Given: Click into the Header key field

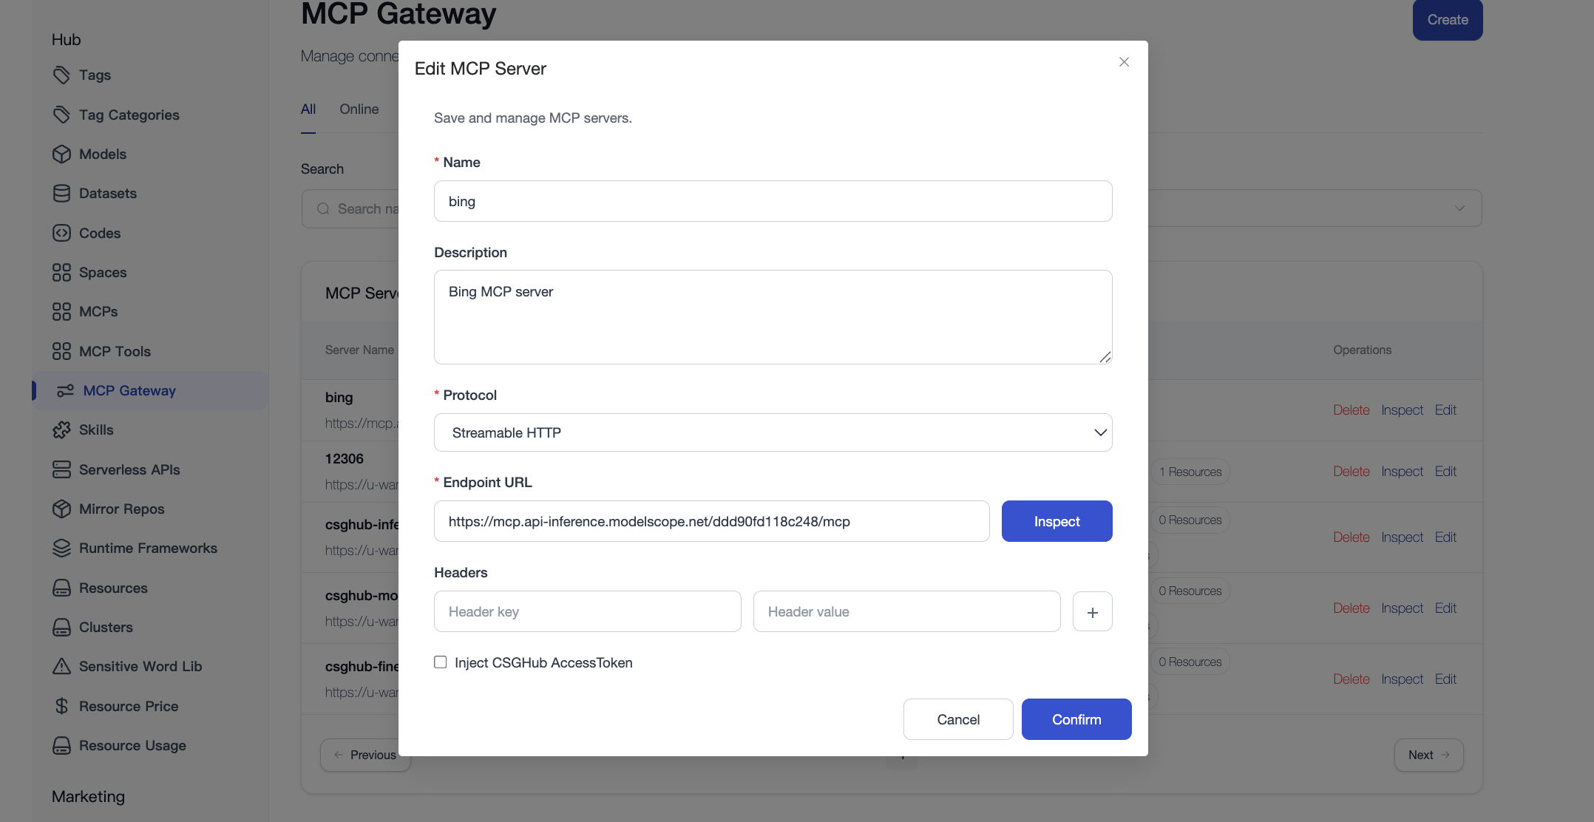Looking at the screenshot, I should (x=587, y=612).
